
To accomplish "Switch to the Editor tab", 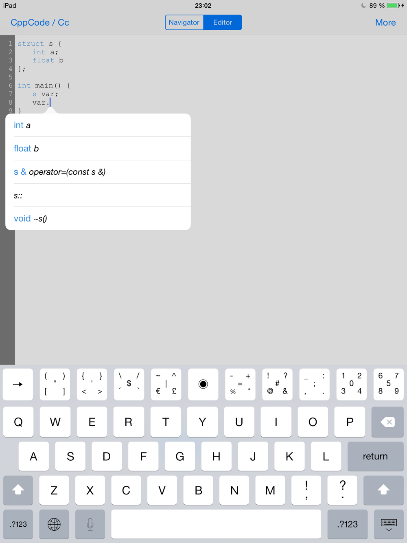I will (223, 22).
